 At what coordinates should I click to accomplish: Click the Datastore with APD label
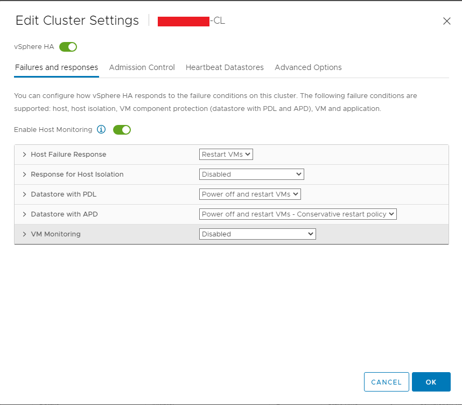point(64,214)
